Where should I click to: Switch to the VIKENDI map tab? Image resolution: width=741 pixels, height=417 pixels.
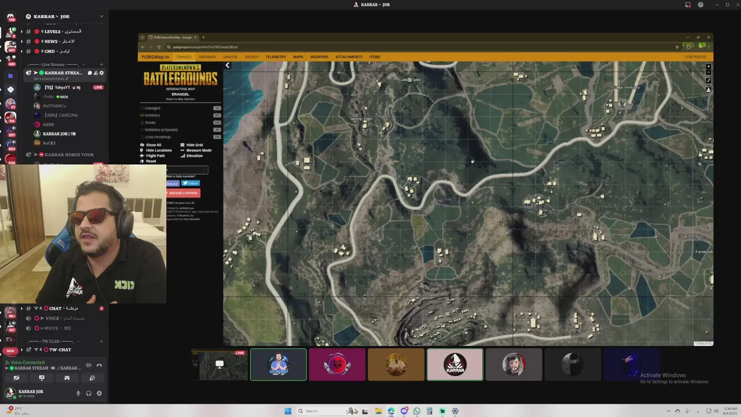point(252,57)
